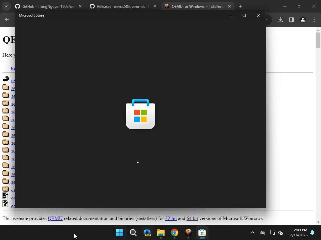This screenshot has width=321, height=240.
Task: Open the QEMU link in footer text
Action: (x=55, y=218)
